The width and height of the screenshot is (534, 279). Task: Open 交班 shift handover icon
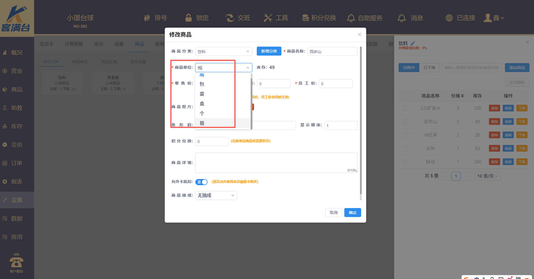click(230, 18)
